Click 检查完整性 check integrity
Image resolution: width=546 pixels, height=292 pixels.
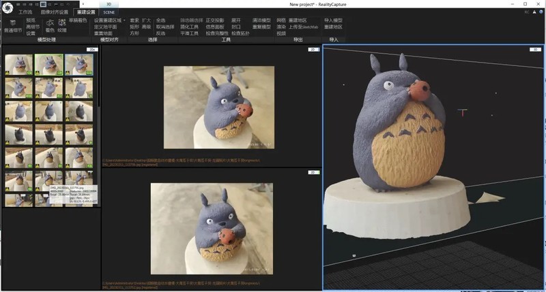pyautogui.click(x=217, y=33)
